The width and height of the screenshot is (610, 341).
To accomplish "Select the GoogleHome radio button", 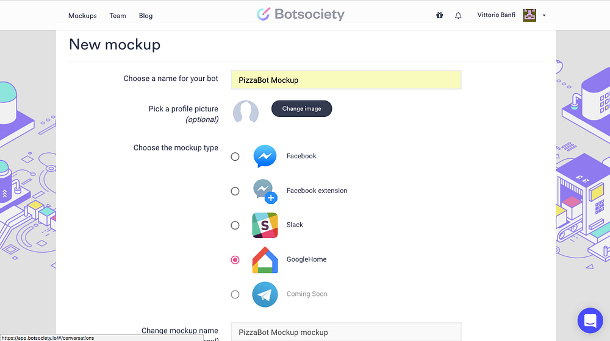I will 235,260.
